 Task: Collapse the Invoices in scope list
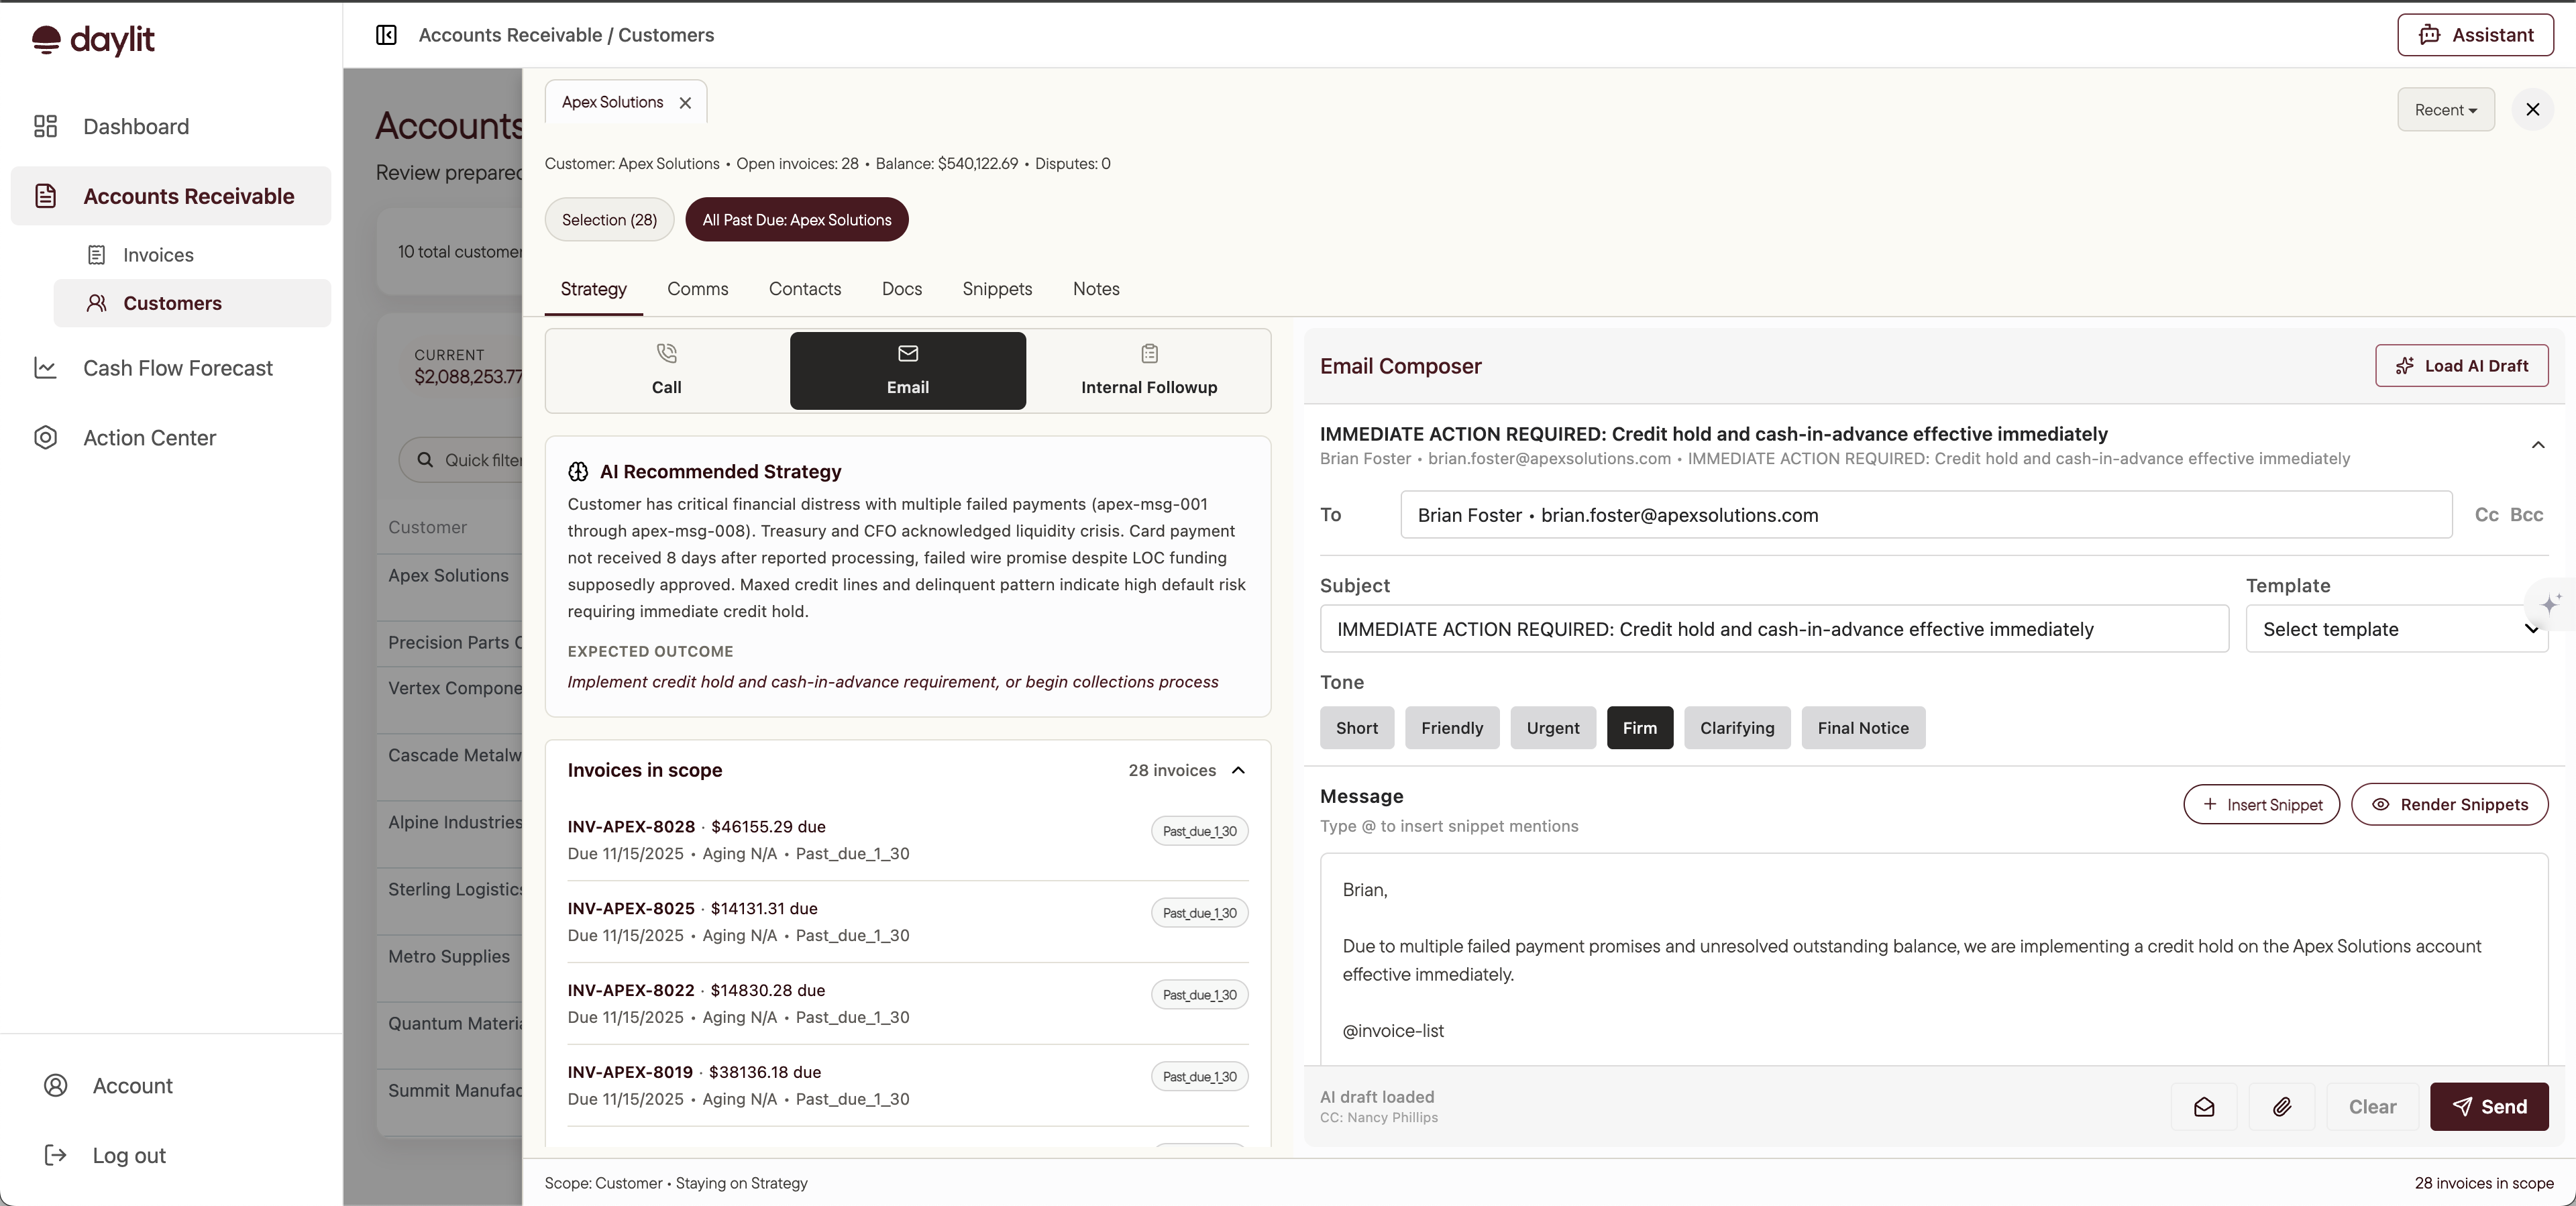[x=1238, y=770]
